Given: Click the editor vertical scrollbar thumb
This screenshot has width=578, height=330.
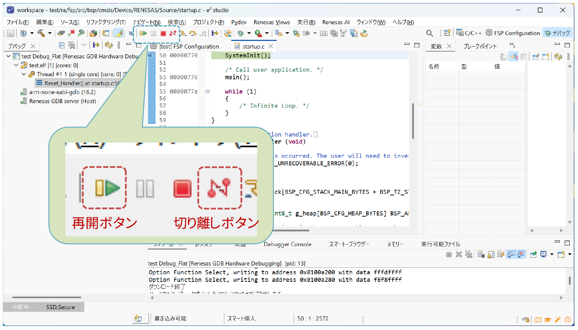Looking at the screenshot, I should [x=413, y=121].
